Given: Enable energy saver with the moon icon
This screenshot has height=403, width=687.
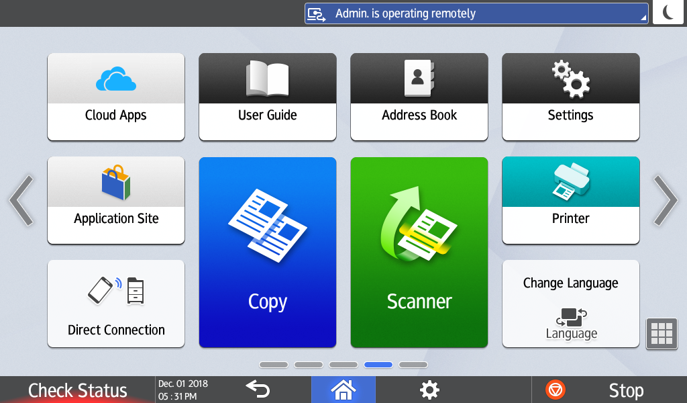Looking at the screenshot, I should click(668, 12).
